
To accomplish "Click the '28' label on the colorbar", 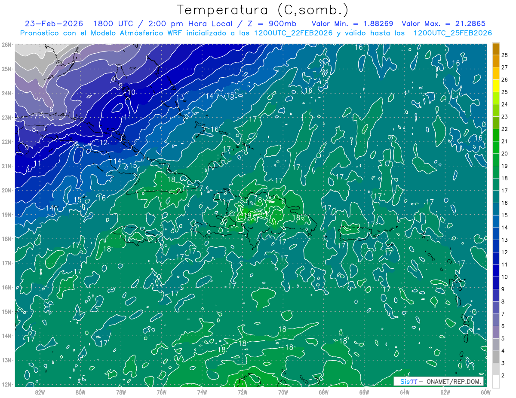I will (x=505, y=55).
